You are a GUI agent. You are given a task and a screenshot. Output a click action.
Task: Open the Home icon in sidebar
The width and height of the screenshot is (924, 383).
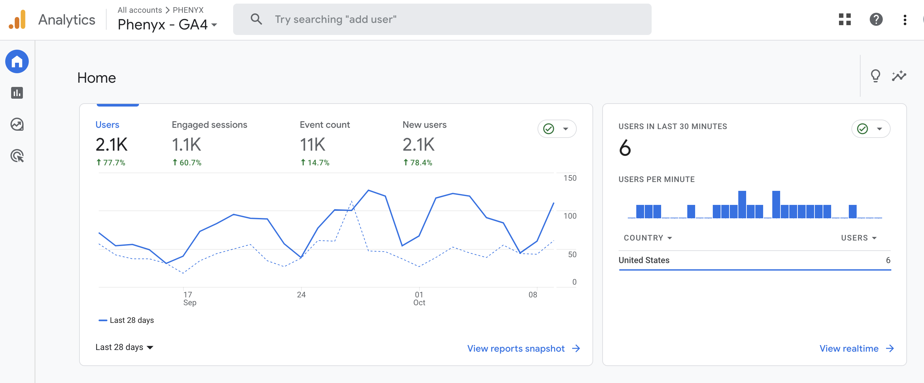pyautogui.click(x=17, y=62)
